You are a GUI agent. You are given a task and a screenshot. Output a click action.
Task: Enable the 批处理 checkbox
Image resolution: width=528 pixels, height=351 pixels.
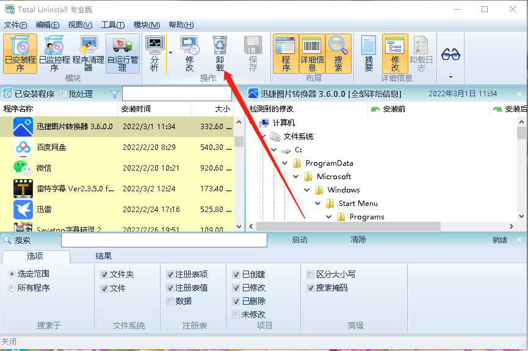coord(63,94)
